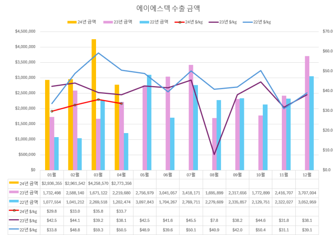Image resolution: width=335 pixels, height=235 pixels.
Task: Select the cell $31.1
Action: pos(284,230)
